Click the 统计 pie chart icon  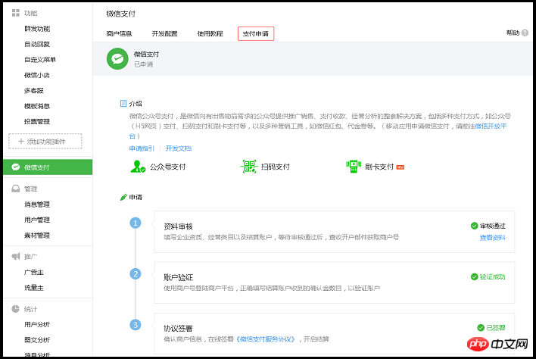(x=15, y=309)
